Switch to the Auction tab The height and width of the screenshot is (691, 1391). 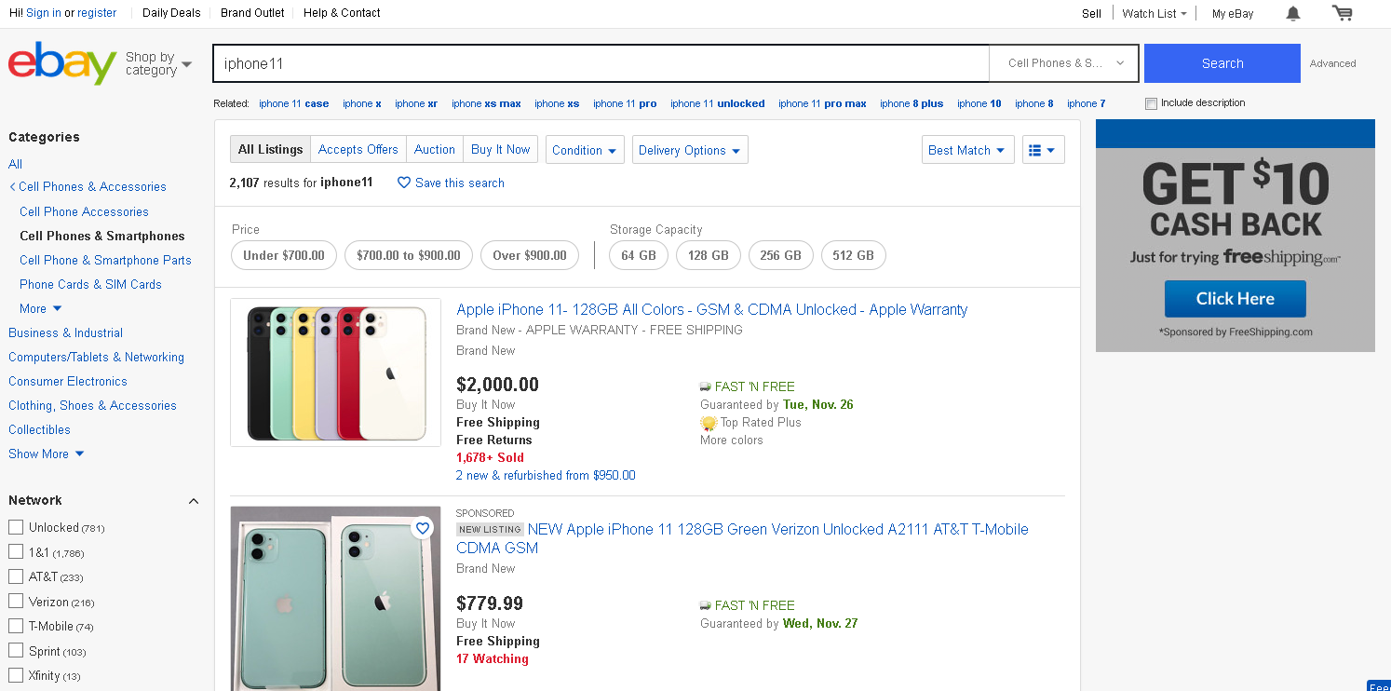[435, 149]
